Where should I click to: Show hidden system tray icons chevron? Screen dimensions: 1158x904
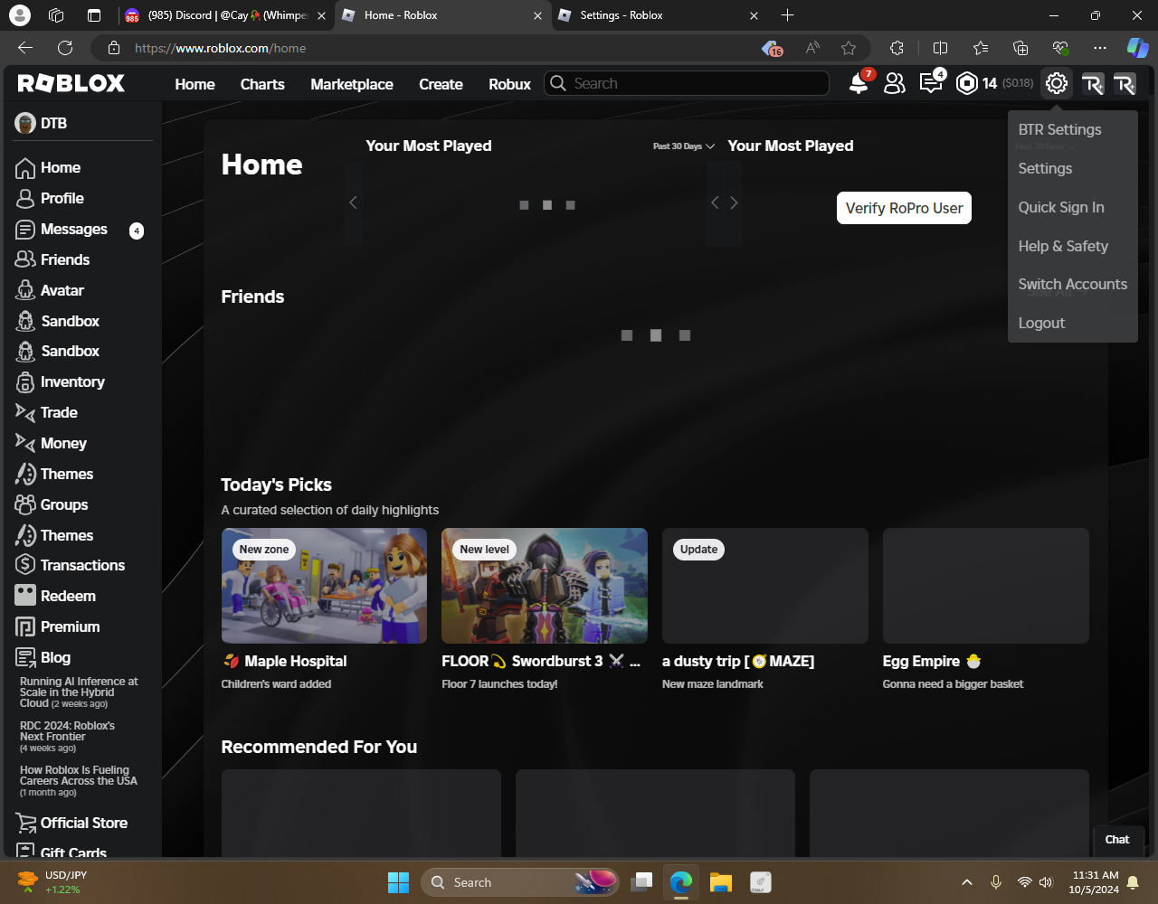point(966,882)
